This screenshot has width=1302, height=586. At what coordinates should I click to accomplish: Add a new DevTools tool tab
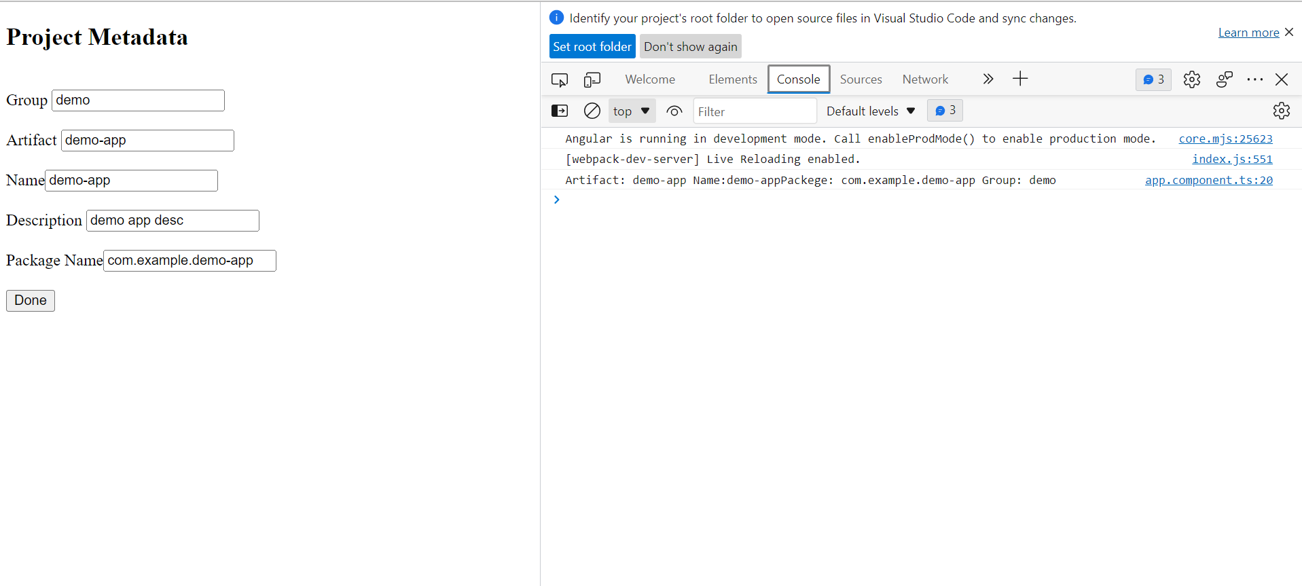coord(1020,79)
